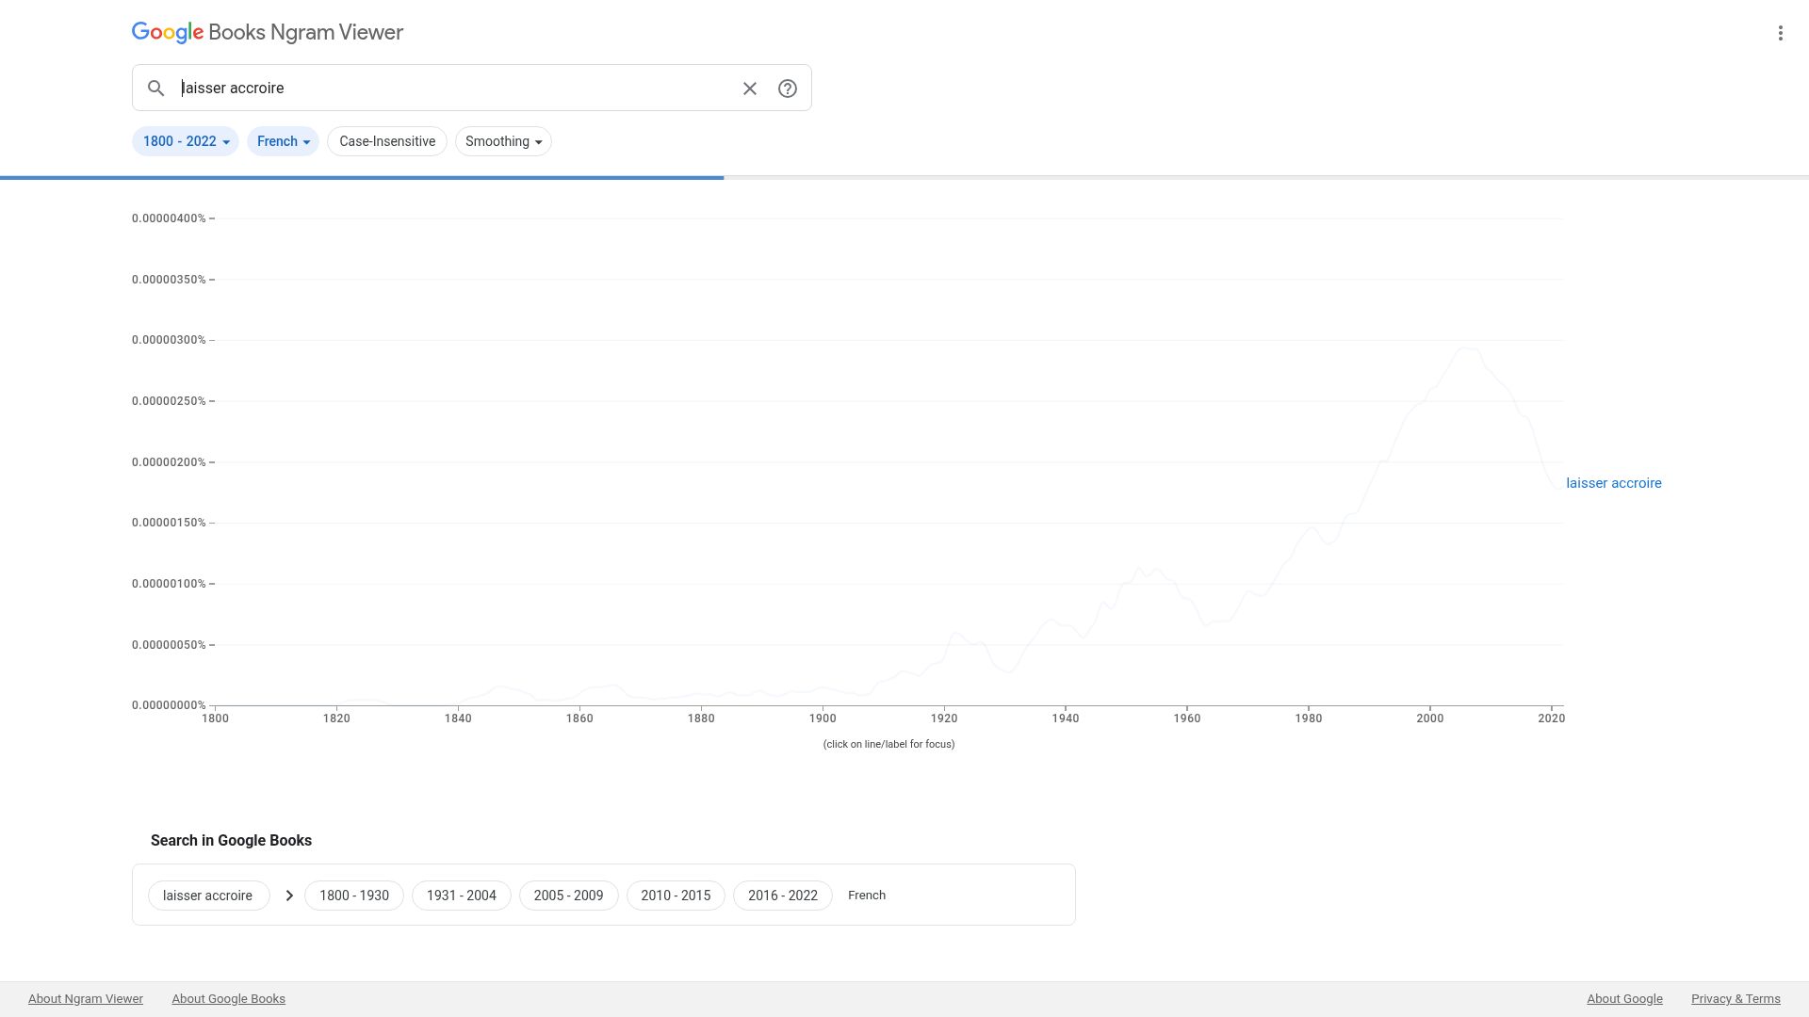Expand the 1800 - 2022 year range dropdown

pyautogui.click(x=186, y=141)
